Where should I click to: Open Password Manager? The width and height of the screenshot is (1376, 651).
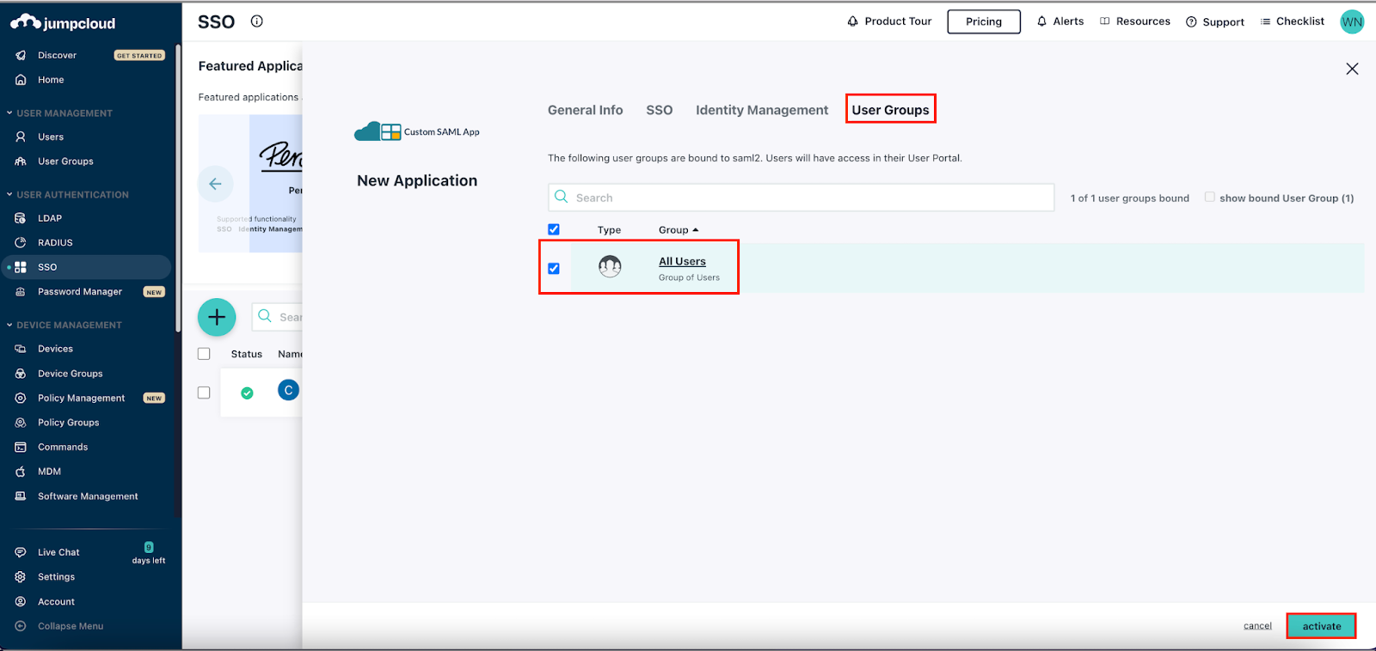(x=80, y=292)
